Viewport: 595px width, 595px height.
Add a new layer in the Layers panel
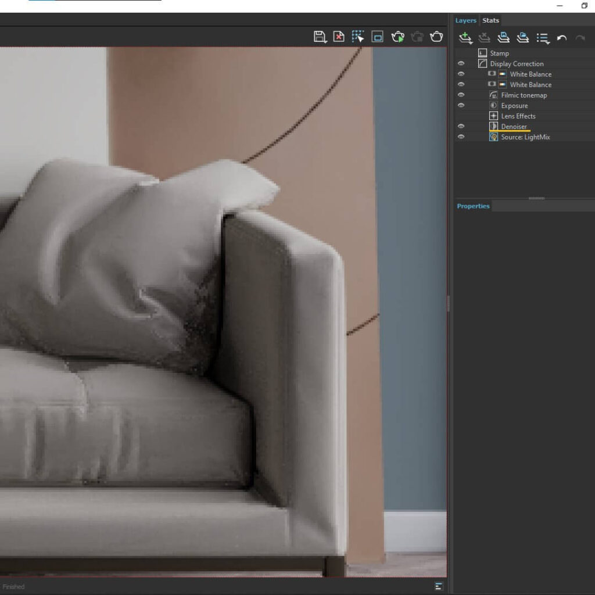(x=465, y=37)
